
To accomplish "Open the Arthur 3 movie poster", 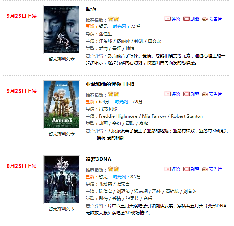I will [x=62, y=105].
